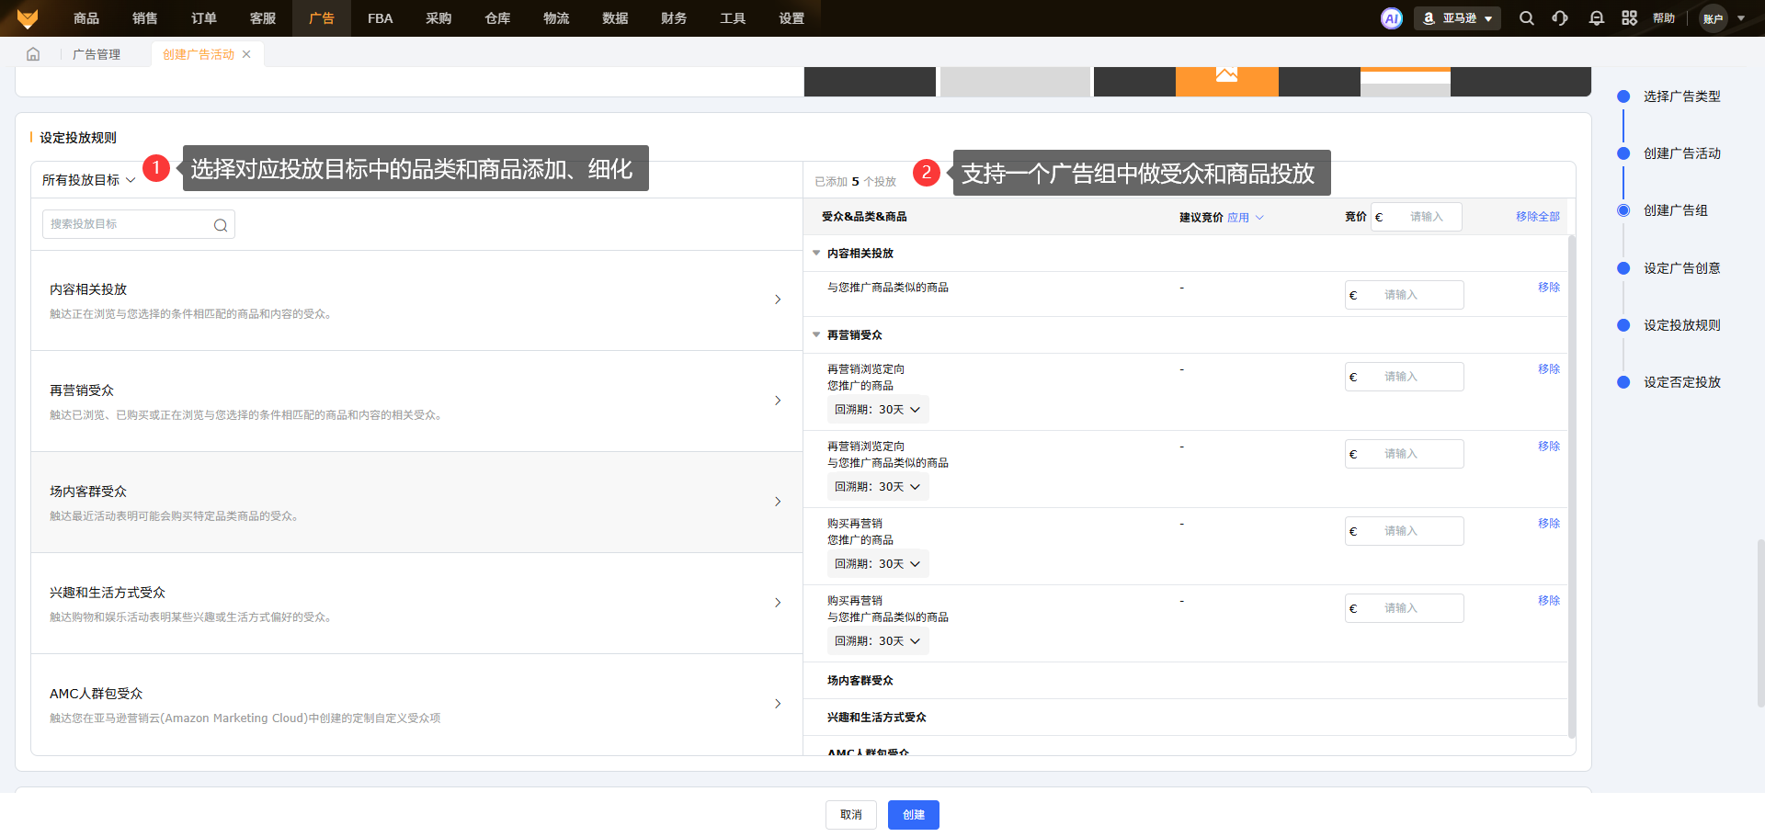Image resolution: width=1765 pixels, height=837 pixels.
Task: Open the notifications bell
Action: (1596, 18)
